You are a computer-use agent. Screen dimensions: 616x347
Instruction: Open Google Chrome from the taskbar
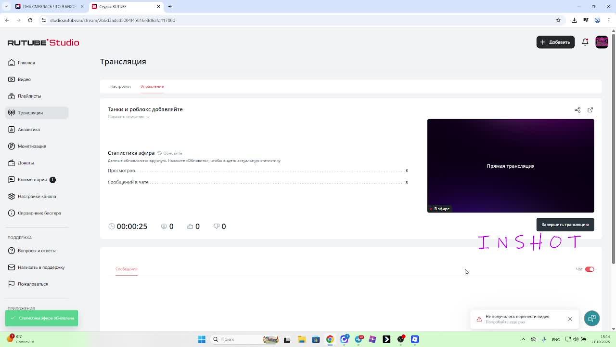pyautogui.click(x=330, y=339)
